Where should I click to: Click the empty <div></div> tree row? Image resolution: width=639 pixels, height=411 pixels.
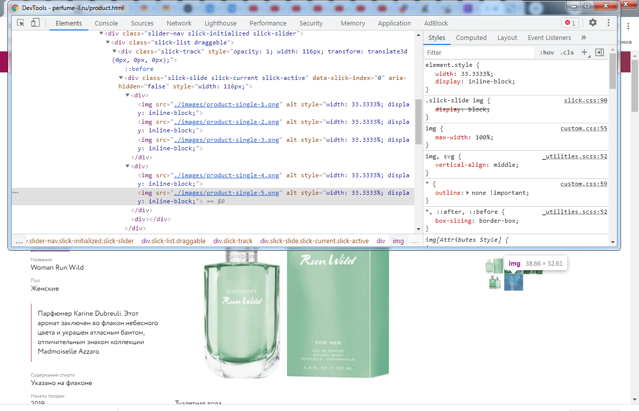coord(151,219)
